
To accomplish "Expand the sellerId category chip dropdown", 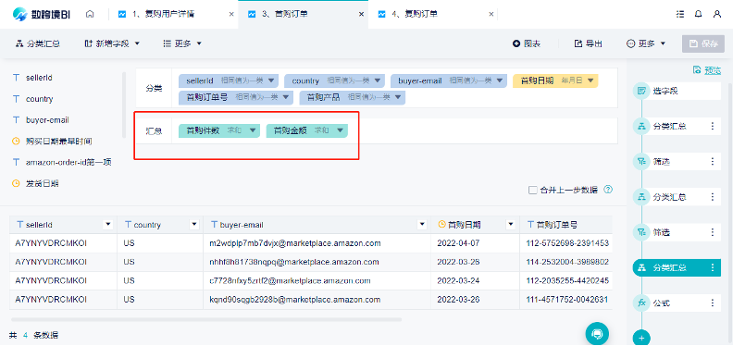I will coord(272,80).
